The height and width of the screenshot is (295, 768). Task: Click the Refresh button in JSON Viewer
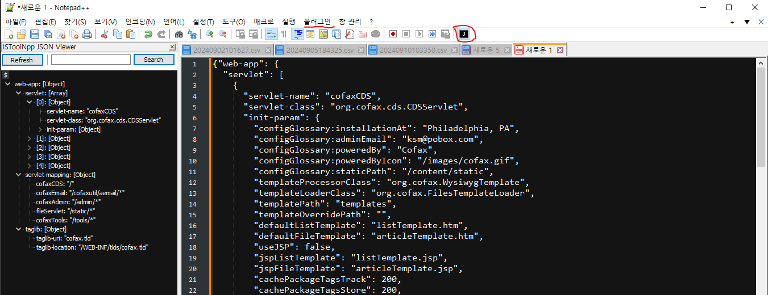(x=22, y=60)
